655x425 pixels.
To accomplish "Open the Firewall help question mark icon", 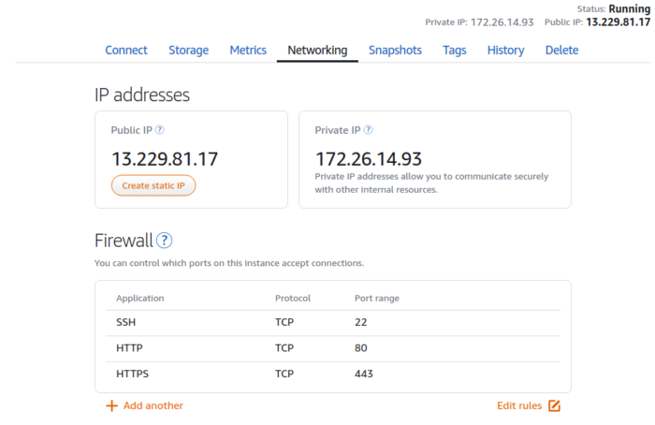I will (x=165, y=241).
